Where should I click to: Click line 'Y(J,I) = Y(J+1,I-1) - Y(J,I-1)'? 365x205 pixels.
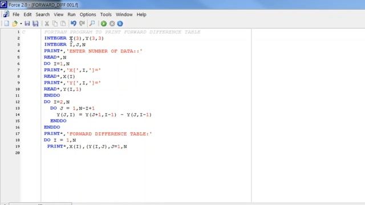tap(104, 114)
